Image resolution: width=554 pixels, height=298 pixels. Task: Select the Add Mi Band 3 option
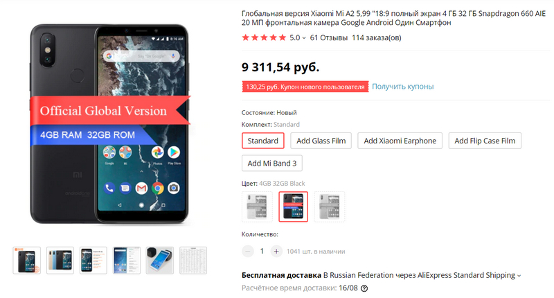271,163
